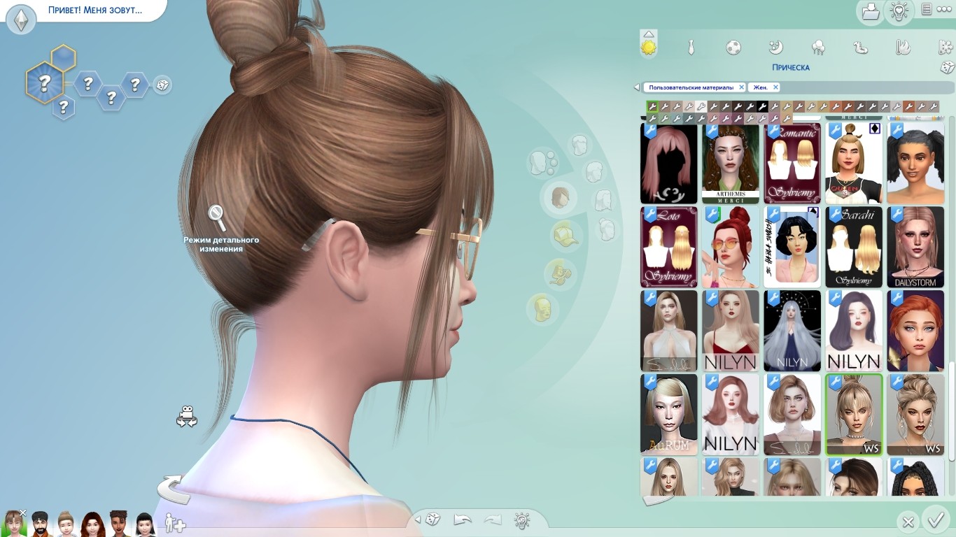Remove the Пользовательские материалы filter tag

click(742, 87)
